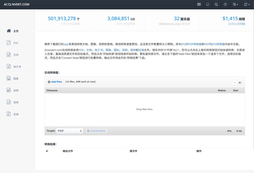Screen dimensions: 254x173
Task: Click the 文档 document sidebar icon
Action: point(9,55)
